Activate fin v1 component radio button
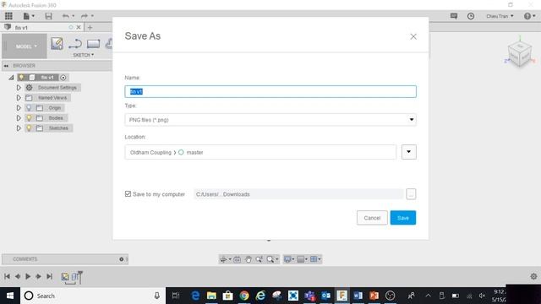 (x=63, y=78)
